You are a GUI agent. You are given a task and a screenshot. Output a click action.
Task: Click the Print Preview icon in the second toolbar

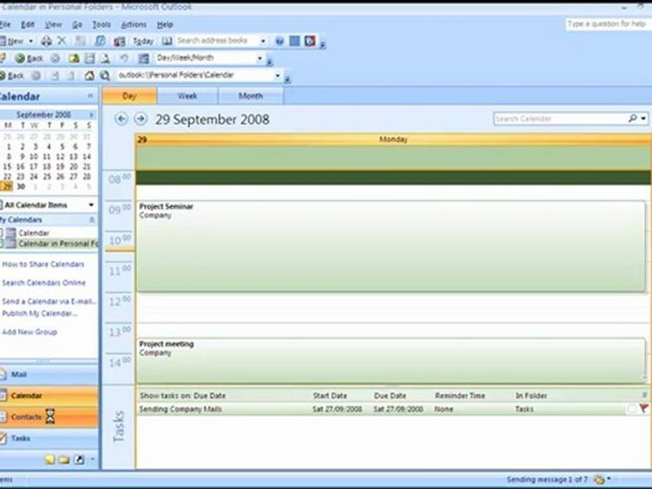click(x=105, y=58)
